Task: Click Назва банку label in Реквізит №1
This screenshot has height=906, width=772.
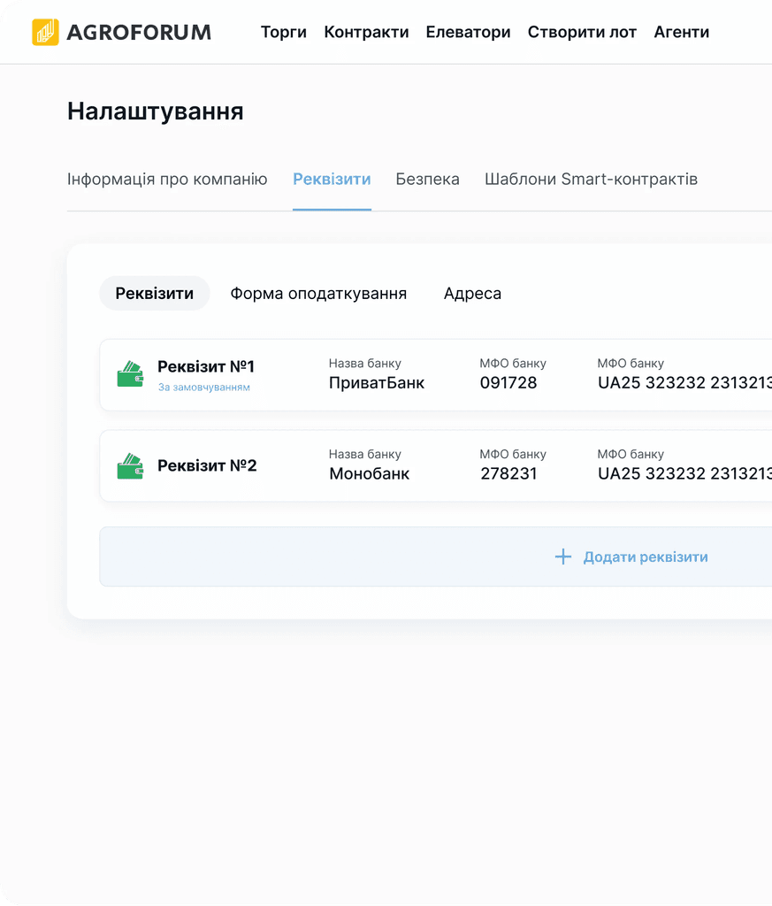Action: (x=365, y=364)
